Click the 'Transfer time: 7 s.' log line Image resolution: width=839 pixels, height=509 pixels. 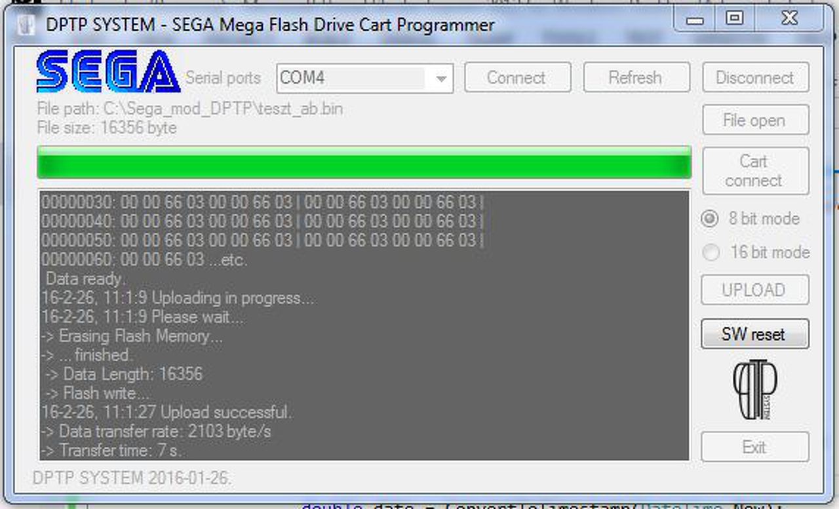(111, 451)
